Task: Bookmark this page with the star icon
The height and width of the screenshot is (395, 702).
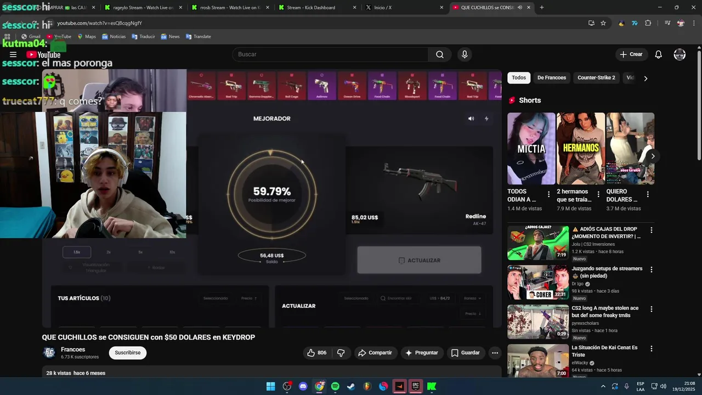Action: 603,23
